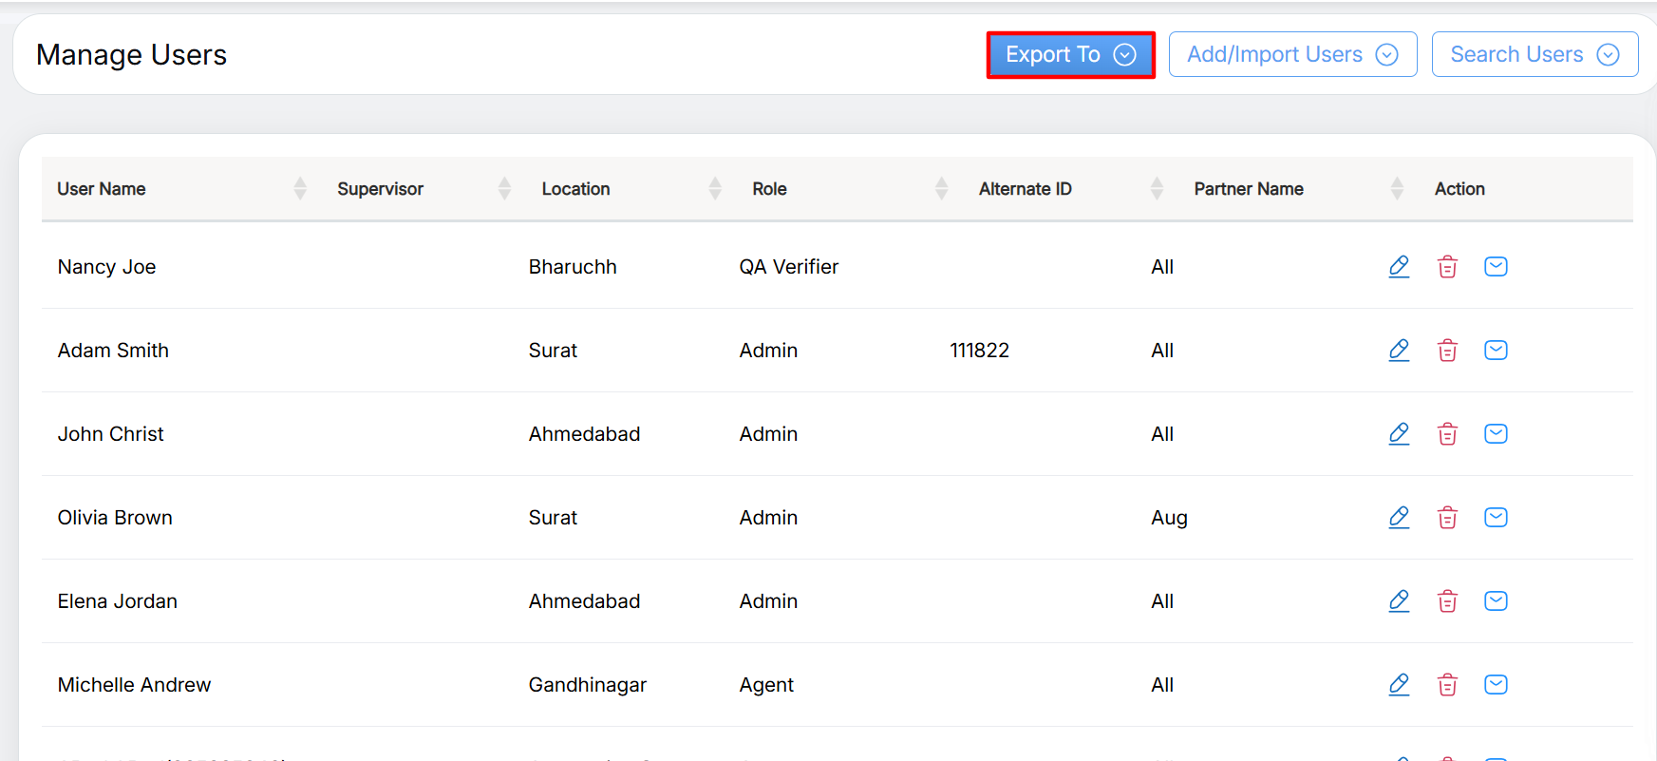Send email to Michelle Andrew via envelope icon
Screen dimensions: 1657x761
(x=1496, y=685)
